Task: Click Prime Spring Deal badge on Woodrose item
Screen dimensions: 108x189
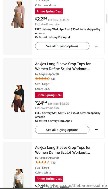Action: click(49, 11)
